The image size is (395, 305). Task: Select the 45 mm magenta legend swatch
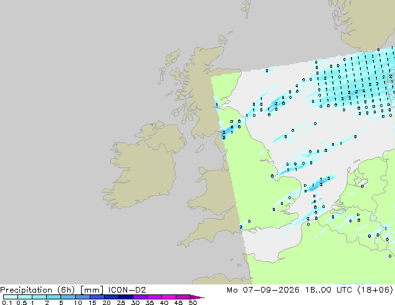point(183,297)
